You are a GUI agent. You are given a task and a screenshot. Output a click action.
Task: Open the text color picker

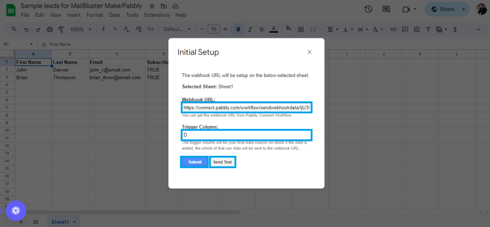[274, 29]
